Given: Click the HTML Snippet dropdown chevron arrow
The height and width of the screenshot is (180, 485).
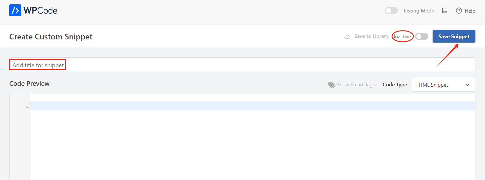Looking at the screenshot, I should (x=467, y=85).
